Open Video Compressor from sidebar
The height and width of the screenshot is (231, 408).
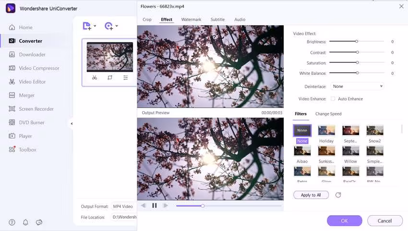(x=34, y=68)
